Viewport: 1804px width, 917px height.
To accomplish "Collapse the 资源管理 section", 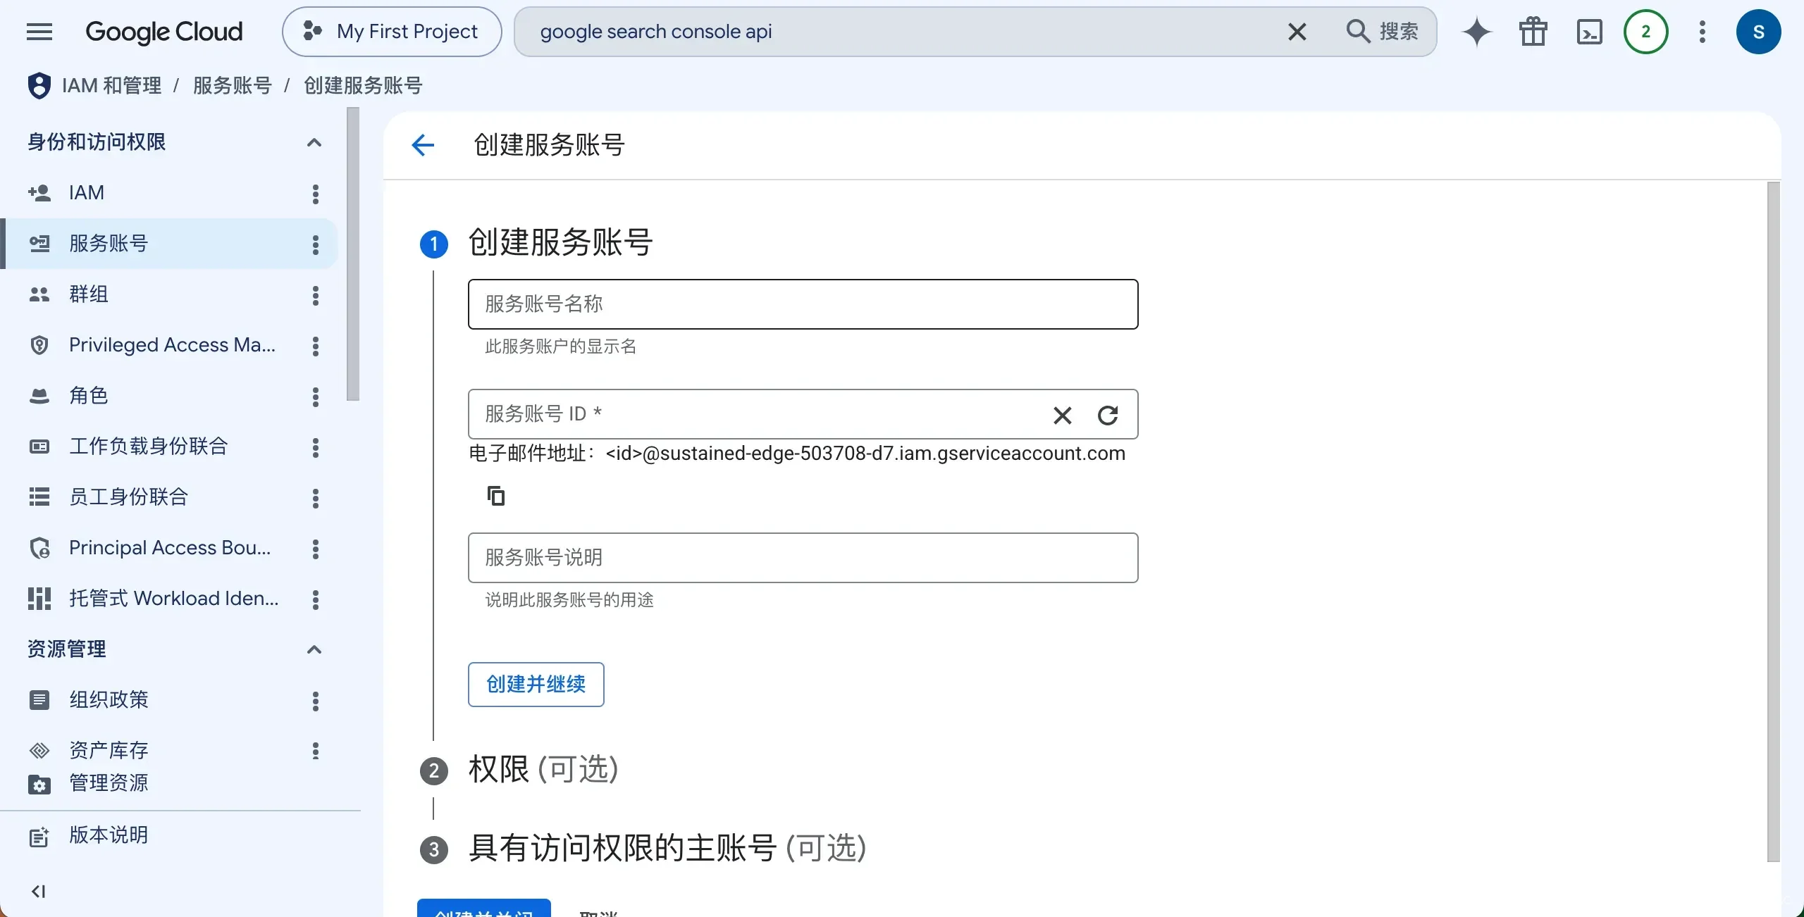I will (314, 649).
